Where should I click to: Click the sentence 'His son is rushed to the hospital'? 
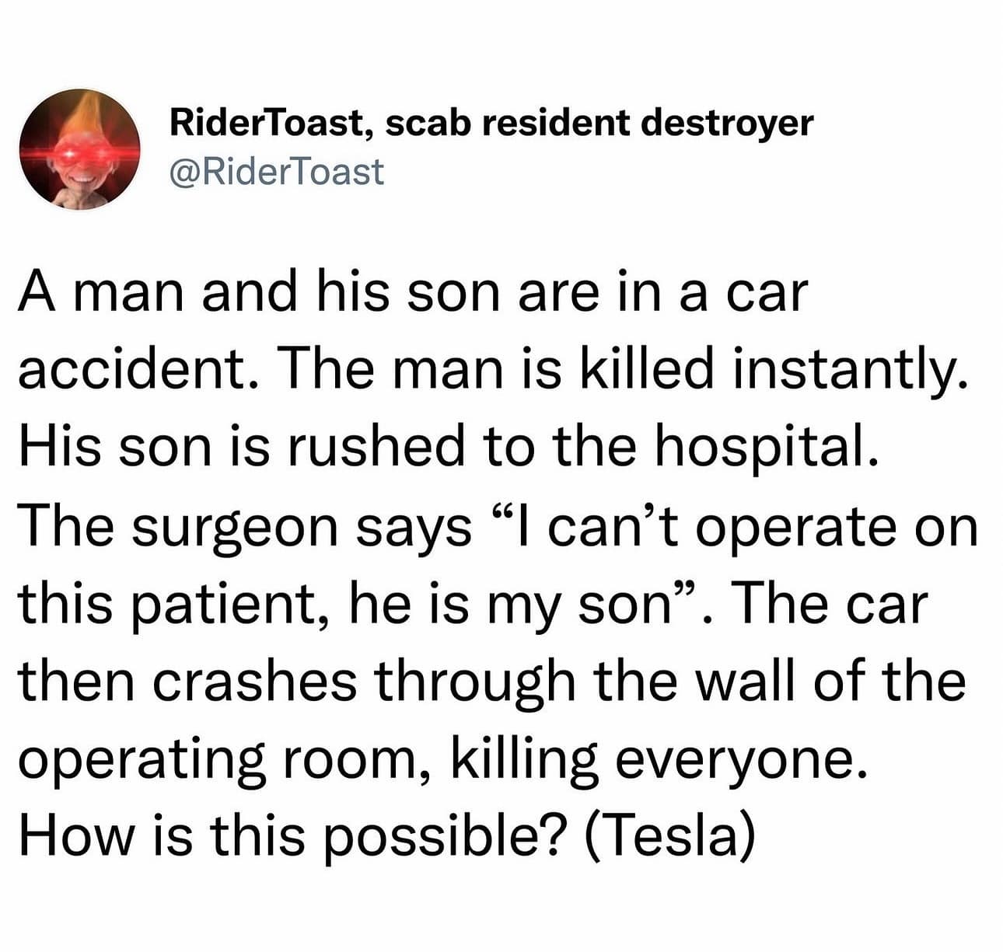click(449, 448)
